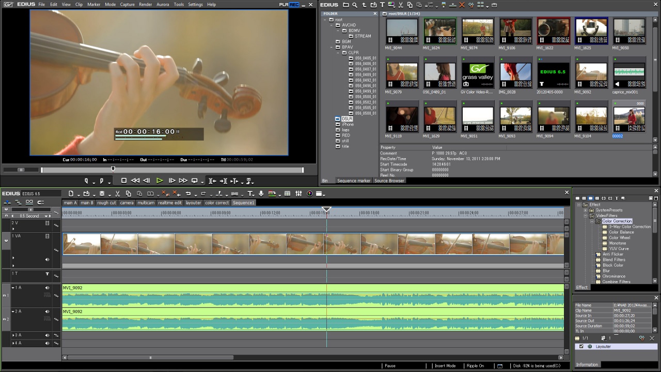Mute the 1 A audio track speaker
This screenshot has height=372, width=661.
[x=47, y=288]
